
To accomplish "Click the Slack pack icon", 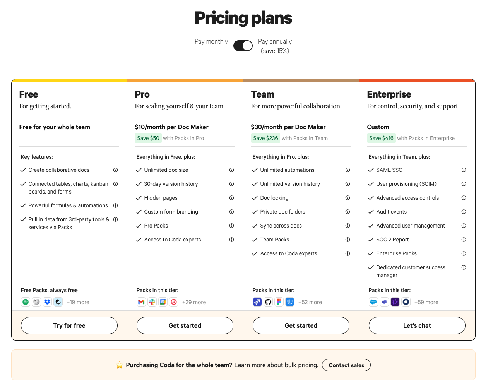I will (x=152, y=302).
